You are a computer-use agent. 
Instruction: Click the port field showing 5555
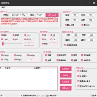click(x=40, y=15)
